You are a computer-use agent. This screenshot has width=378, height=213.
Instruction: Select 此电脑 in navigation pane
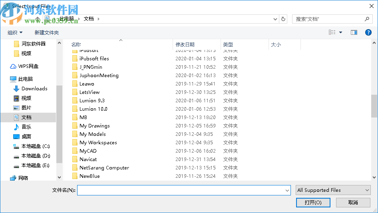21,79
